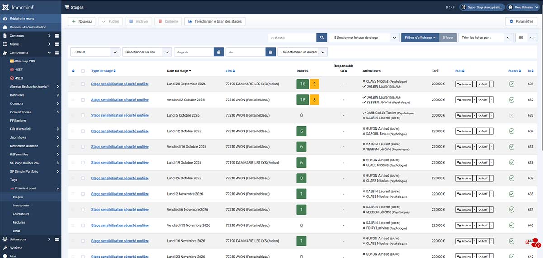
Task: Check the box for Lundi 19 Octobre 2026 row
Action: click(x=83, y=162)
